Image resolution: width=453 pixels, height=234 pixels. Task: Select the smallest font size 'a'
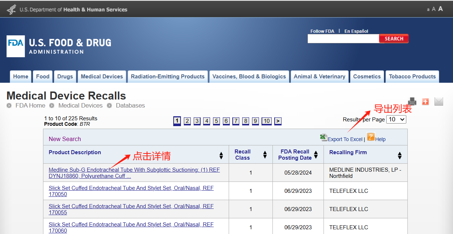pos(428,9)
